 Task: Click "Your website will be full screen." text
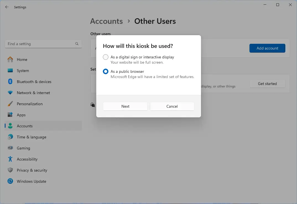(x=137, y=62)
